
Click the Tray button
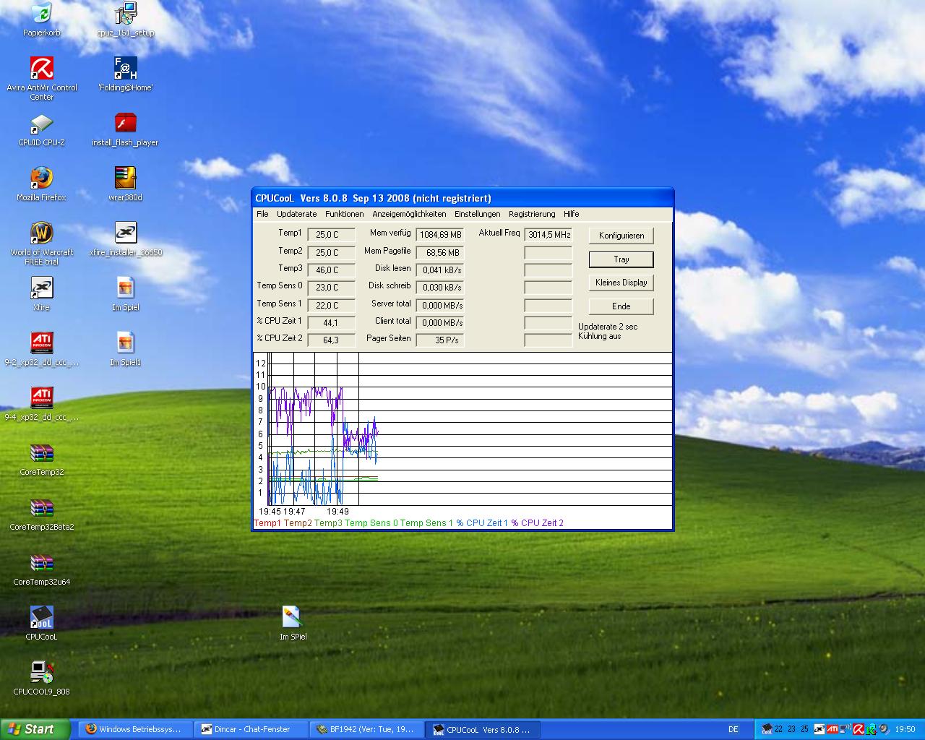coord(621,259)
